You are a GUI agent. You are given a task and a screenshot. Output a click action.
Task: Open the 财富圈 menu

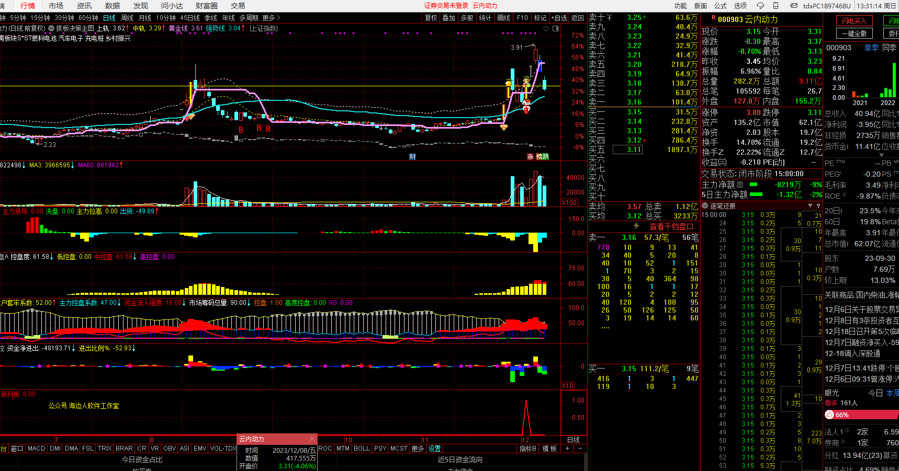pos(207,6)
